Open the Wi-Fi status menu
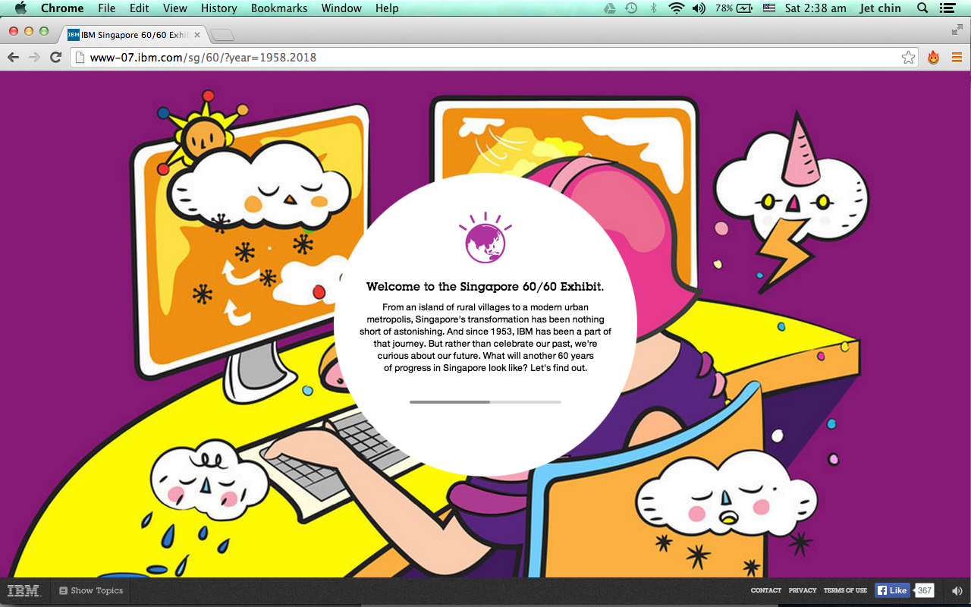This screenshot has width=971, height=607. [x=676, y=8]
